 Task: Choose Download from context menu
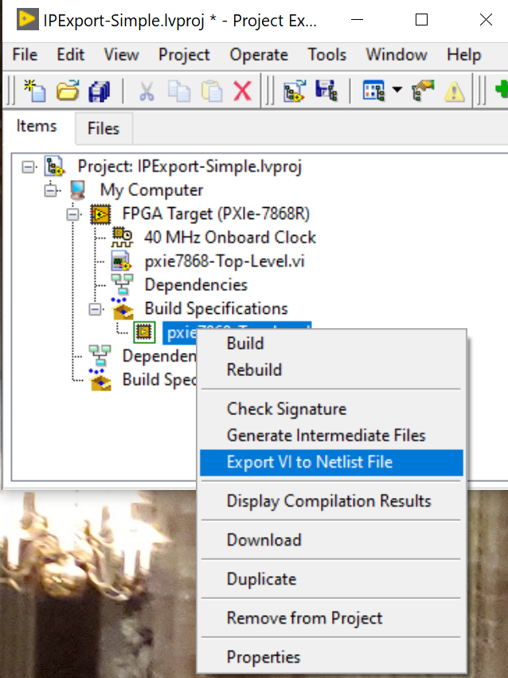(331, 540)
